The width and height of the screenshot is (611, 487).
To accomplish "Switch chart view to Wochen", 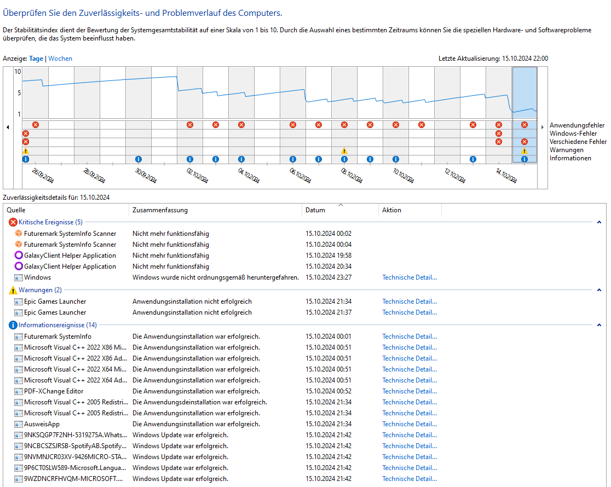I will point(60,59).
